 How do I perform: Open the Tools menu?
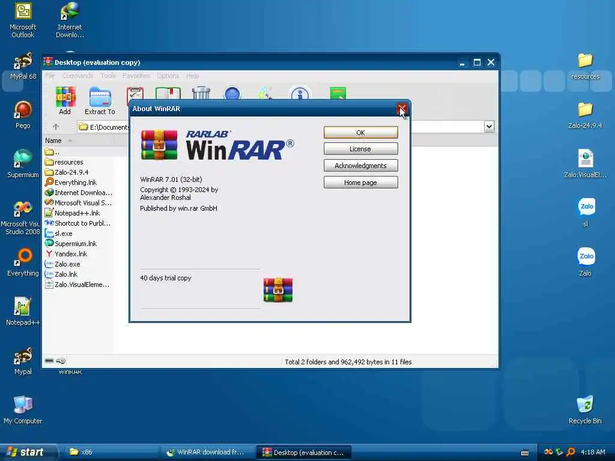pyautogui.click(x=108, y=75)
